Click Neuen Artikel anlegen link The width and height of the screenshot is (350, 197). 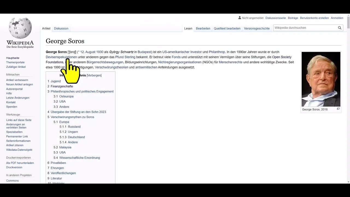pos(20,84)
